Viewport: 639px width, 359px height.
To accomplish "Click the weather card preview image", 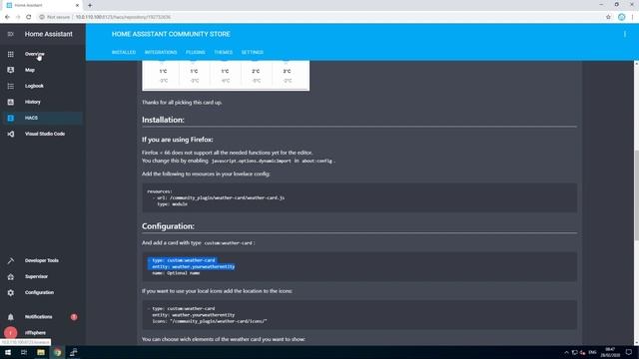I will tap(226, 76).
